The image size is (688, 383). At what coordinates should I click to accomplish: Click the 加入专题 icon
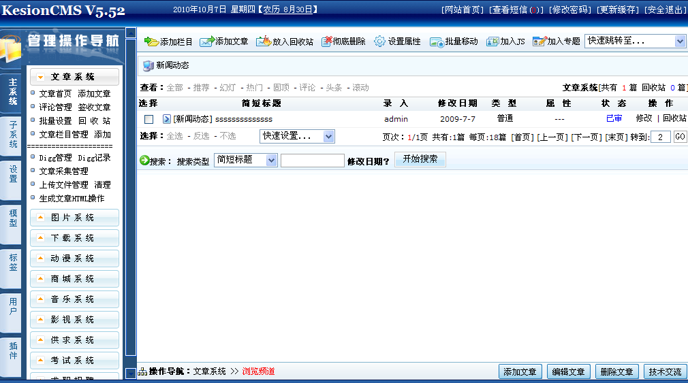pos(540,41)
